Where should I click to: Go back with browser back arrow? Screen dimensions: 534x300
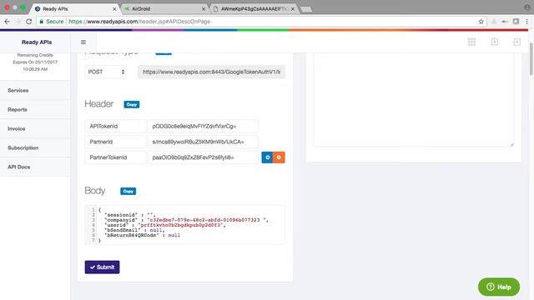pyautogui.click(x=8, y=22)
